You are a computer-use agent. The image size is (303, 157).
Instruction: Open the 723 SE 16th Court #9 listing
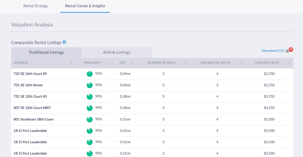(30, 74)
